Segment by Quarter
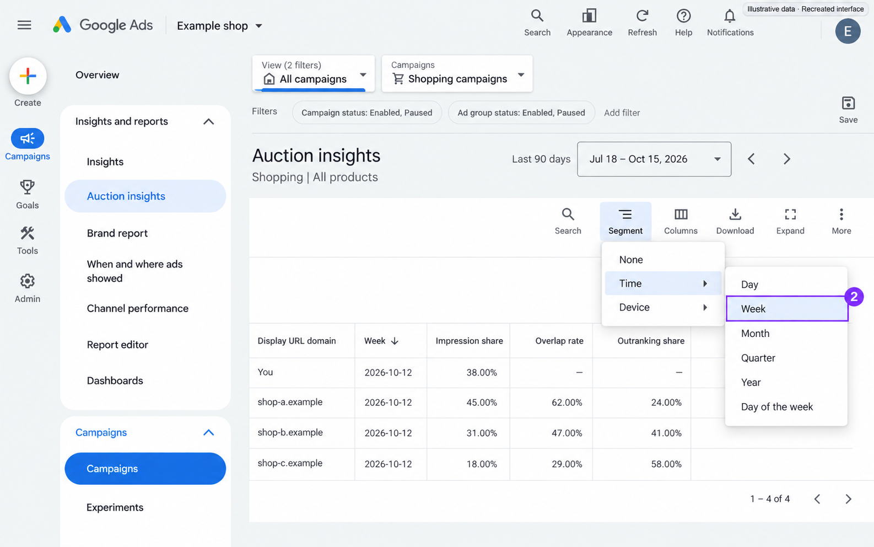 (786, 358)
